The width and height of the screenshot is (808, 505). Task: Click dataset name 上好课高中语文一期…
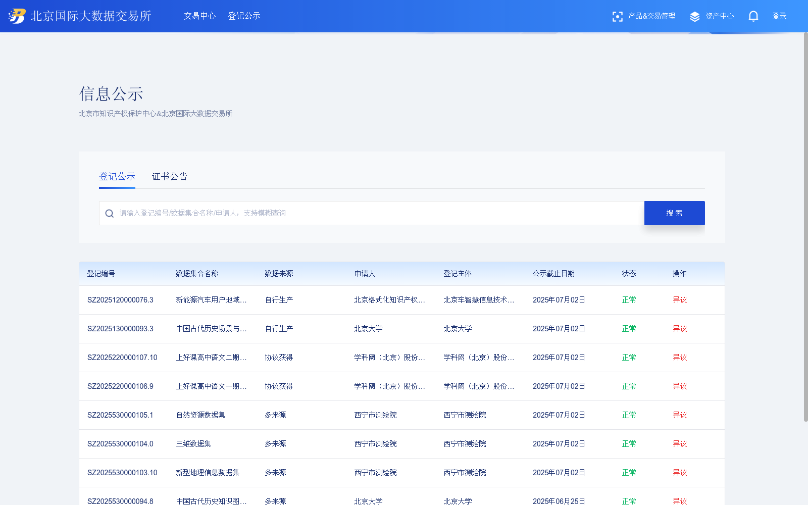[211, 386]
